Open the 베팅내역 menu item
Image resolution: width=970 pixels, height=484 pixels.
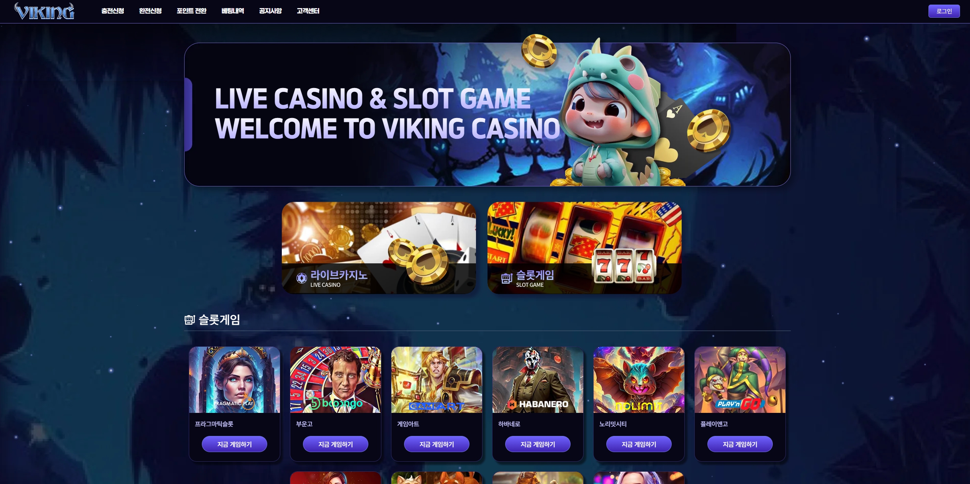[x=233, y=11]
